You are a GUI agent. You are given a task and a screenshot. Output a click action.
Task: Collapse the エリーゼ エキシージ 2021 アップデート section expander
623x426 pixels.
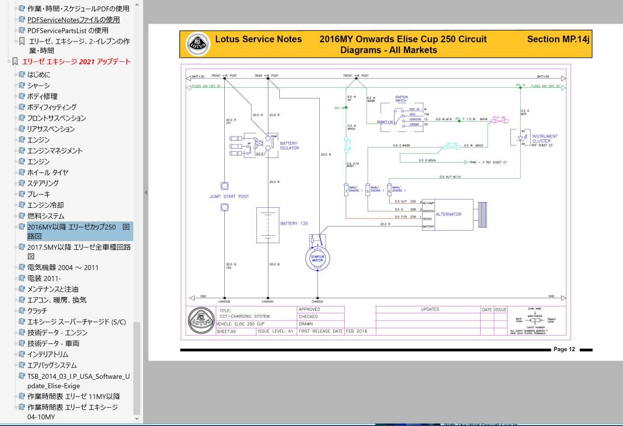tap(8, 62)
